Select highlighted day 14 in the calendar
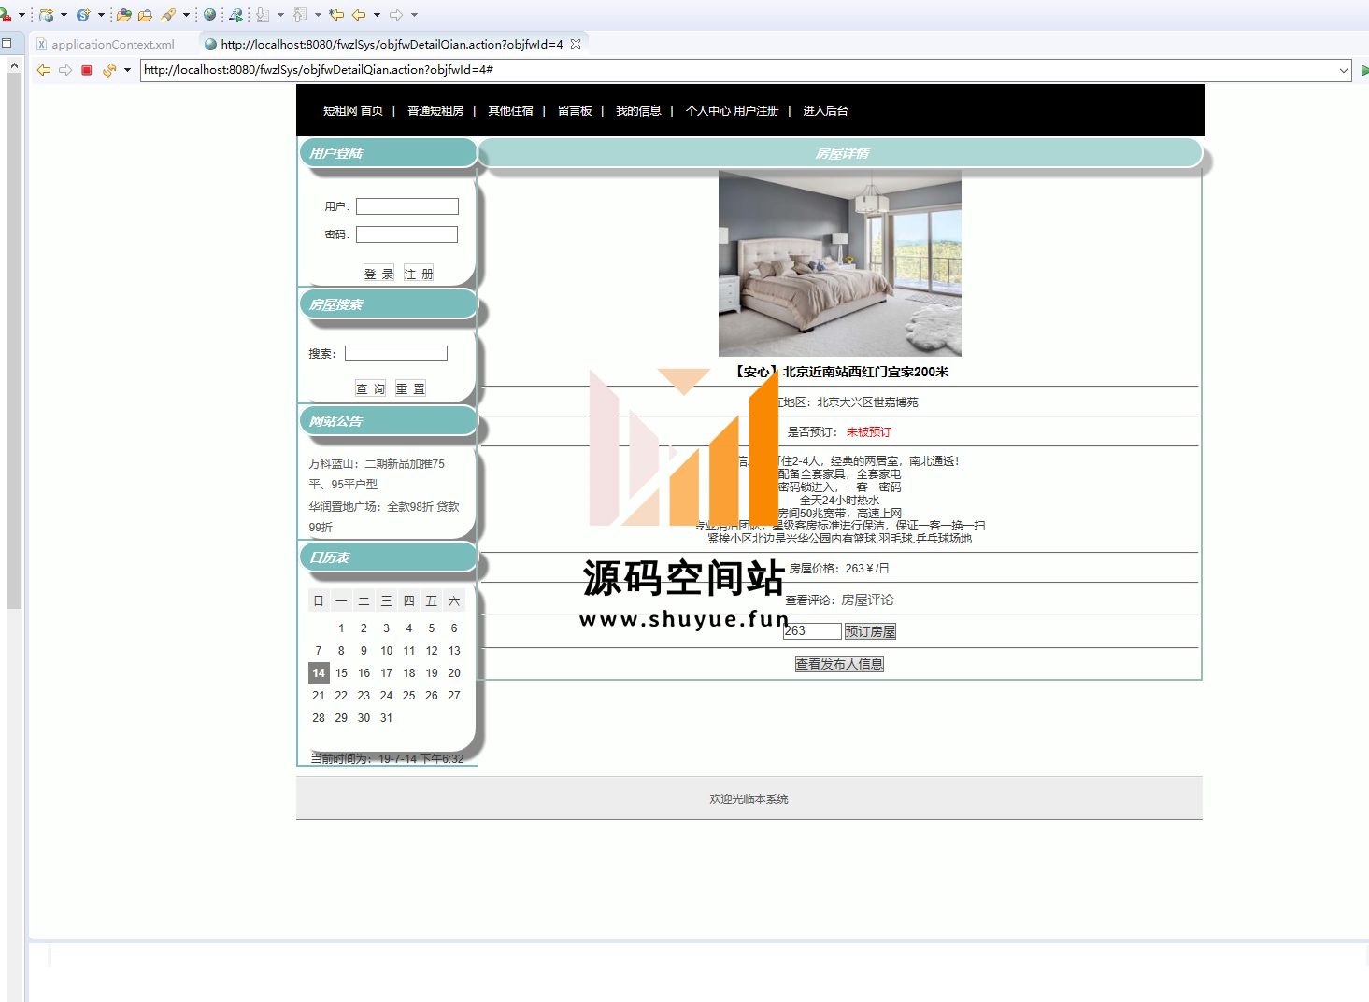This screenshot has height=1002, width=1369. [x=319, y=672]
